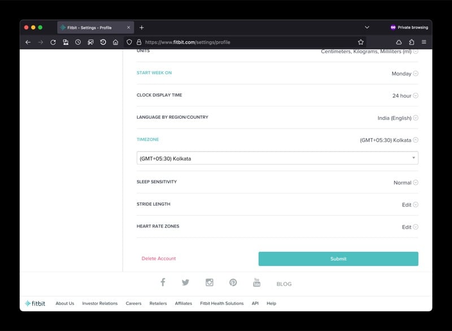
Task: Open the BLOG link
Action: pos(284,284)
